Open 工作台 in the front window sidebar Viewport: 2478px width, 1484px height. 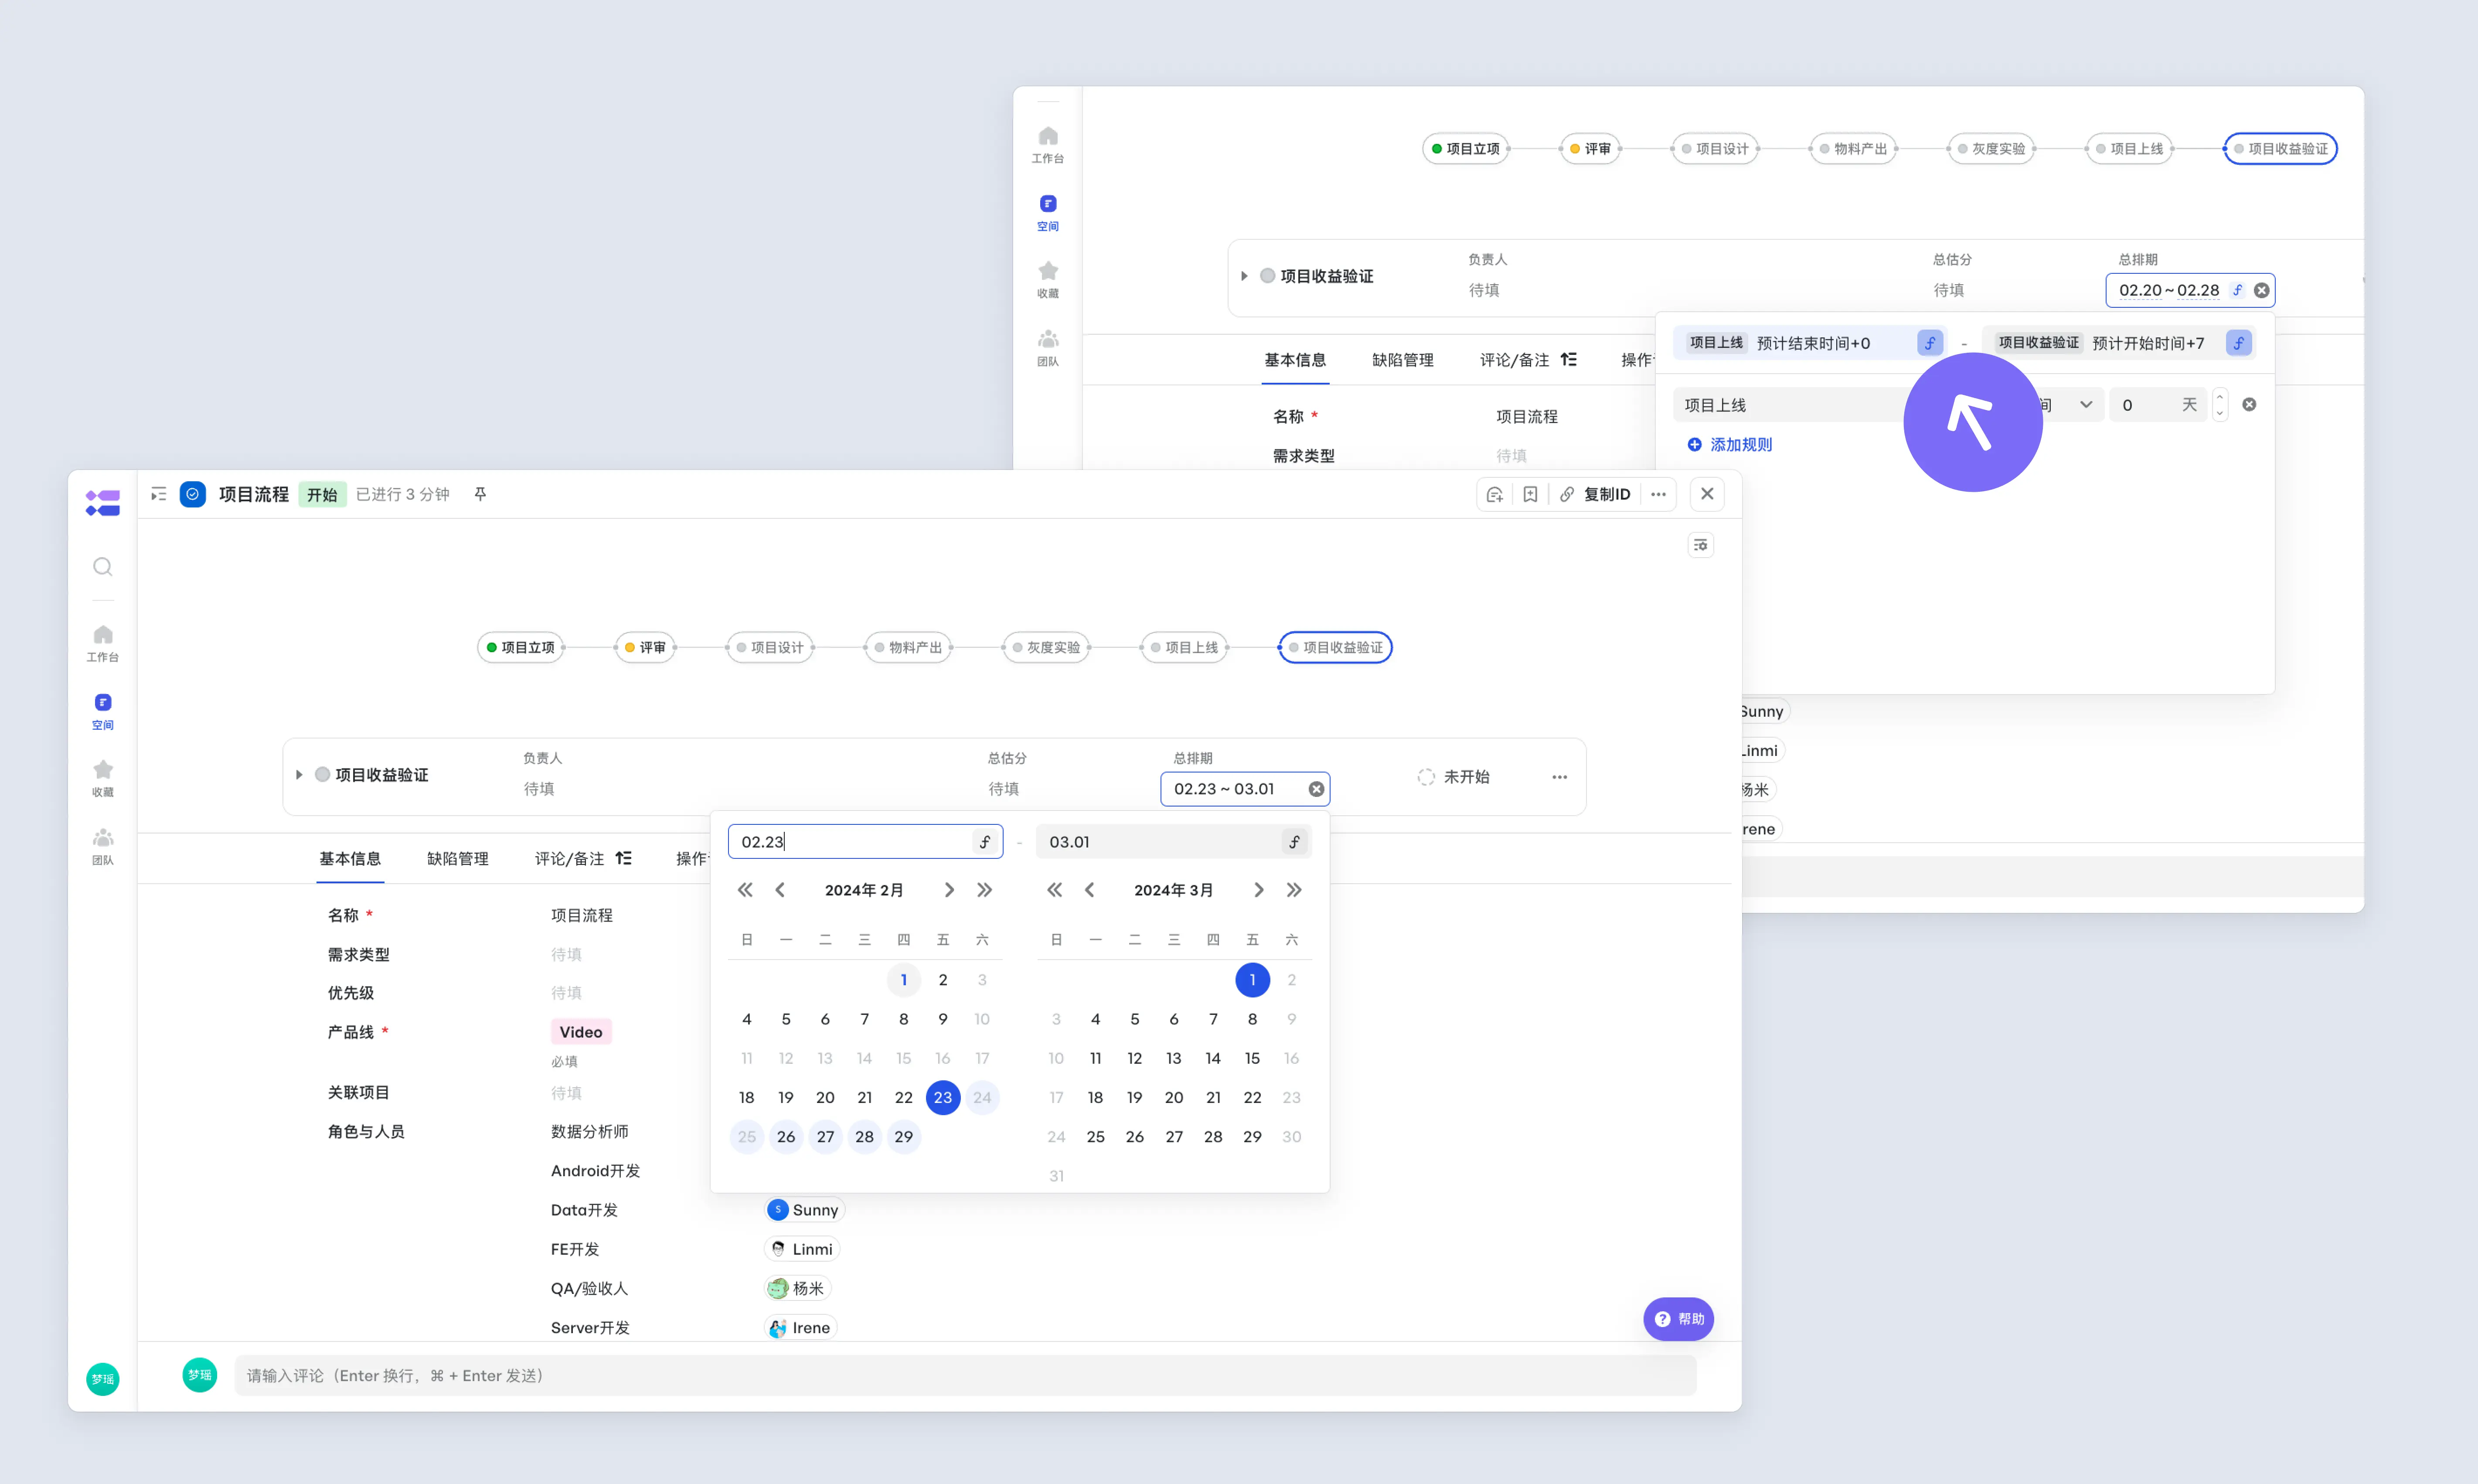(103, 643)
